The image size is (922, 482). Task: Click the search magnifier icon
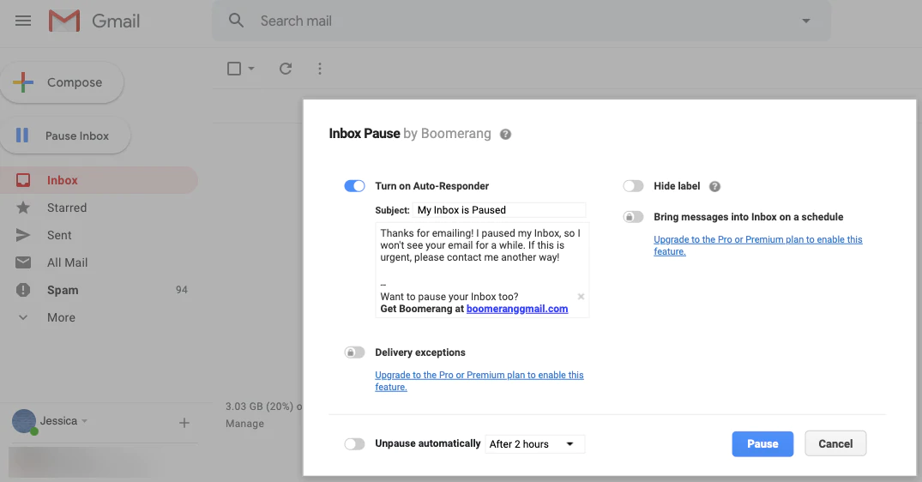click(x=237, y=21)
